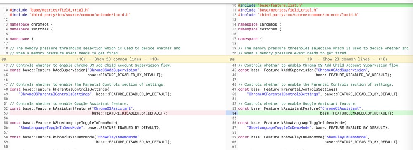Select blue-highlighted line number 54
413x150 pixels.
(x=235, y=113)
